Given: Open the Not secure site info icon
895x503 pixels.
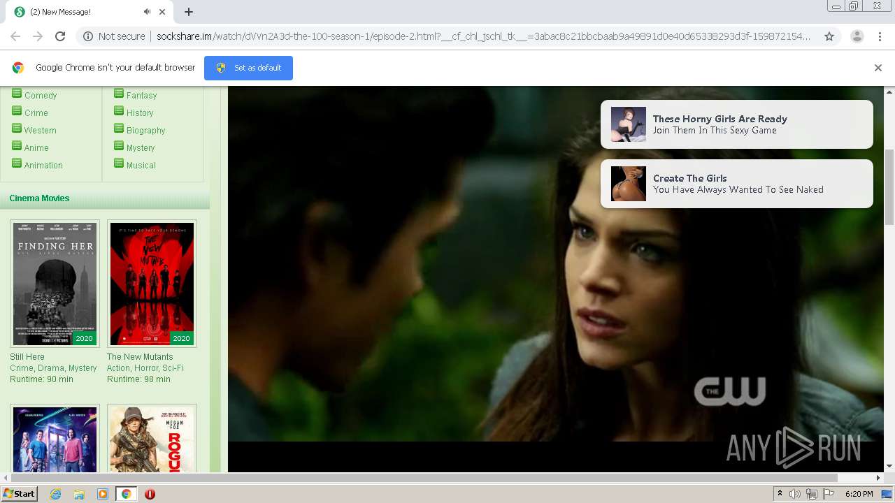Looking at the screenshot, I should (x=88, y=36).
